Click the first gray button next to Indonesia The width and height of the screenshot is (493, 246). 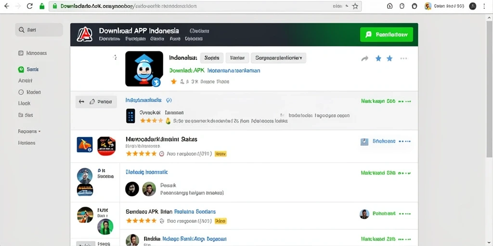coord(212,58)
